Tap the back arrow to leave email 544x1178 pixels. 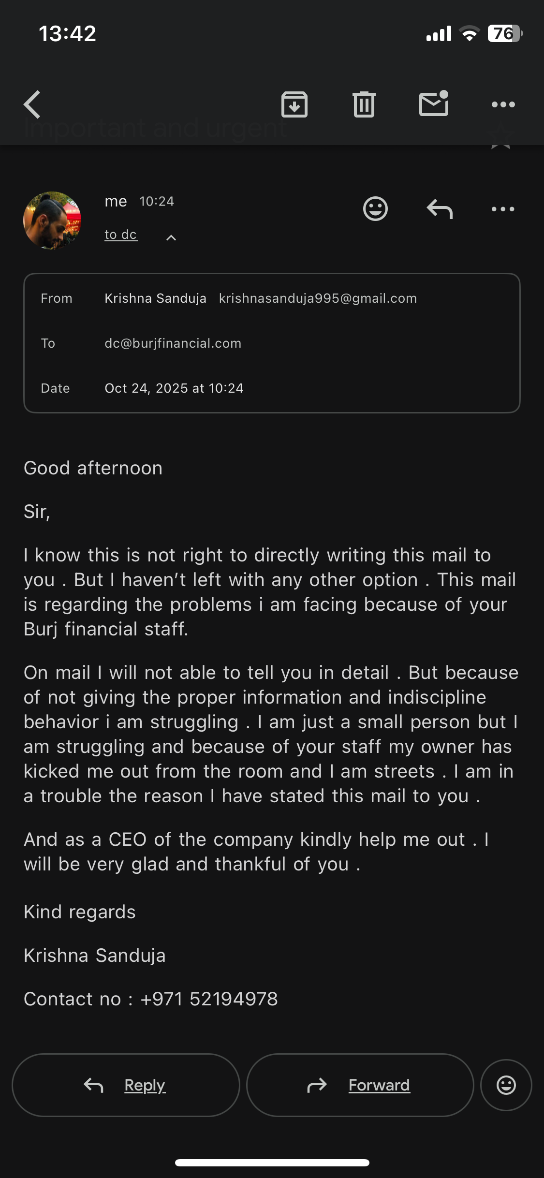tap(32, 104)
